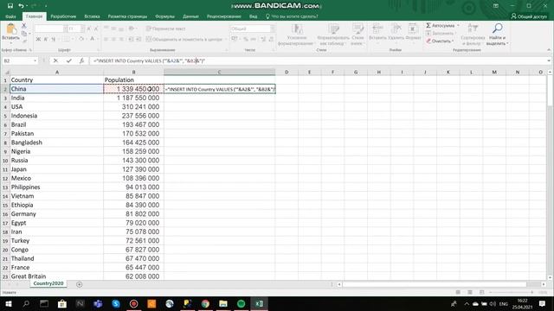Screen dimensions: 554x311
Task: Click the Undo arrow in the quick access toolbar
Action: (21, 6)
